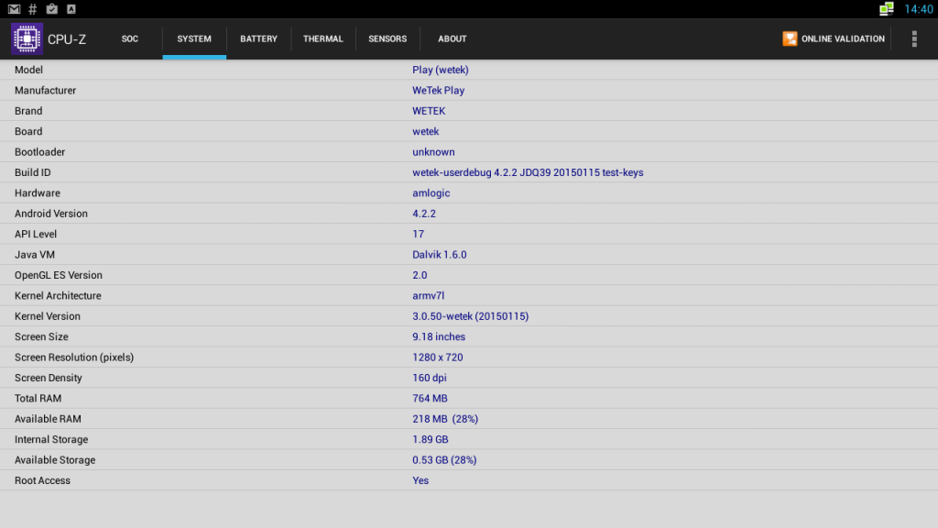Open the mail notification icon
Screen dimensions: 938x528
coord(14,9)
